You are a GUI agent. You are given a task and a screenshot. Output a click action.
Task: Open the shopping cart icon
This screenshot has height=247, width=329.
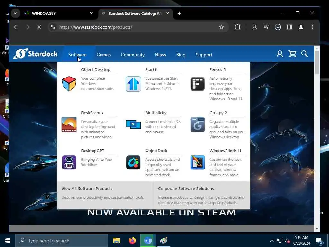coord(292,54)
